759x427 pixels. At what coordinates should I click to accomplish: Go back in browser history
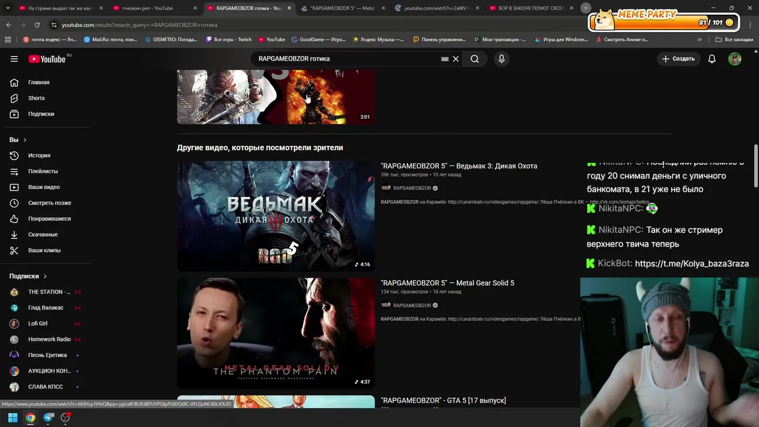click(x=8, y=25)
